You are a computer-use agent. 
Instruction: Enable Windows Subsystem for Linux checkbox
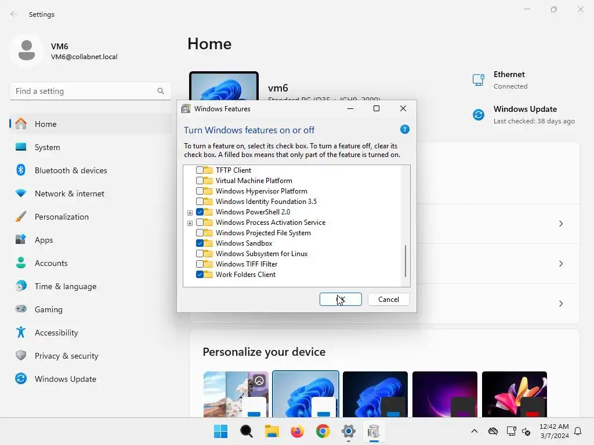pyautogui.click(x=200, y=254)
